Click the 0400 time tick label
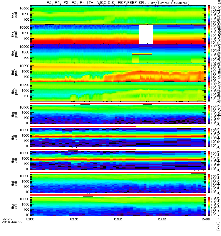Screen dimensions: 221x236 pos(206,219)
